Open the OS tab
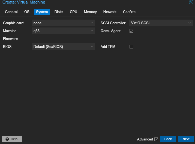The height and width of the screenshot is (144, 195). click(x=27, y=12)
